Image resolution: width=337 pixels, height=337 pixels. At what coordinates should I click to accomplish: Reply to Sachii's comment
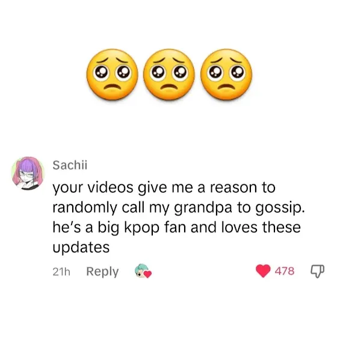[102, 271]
